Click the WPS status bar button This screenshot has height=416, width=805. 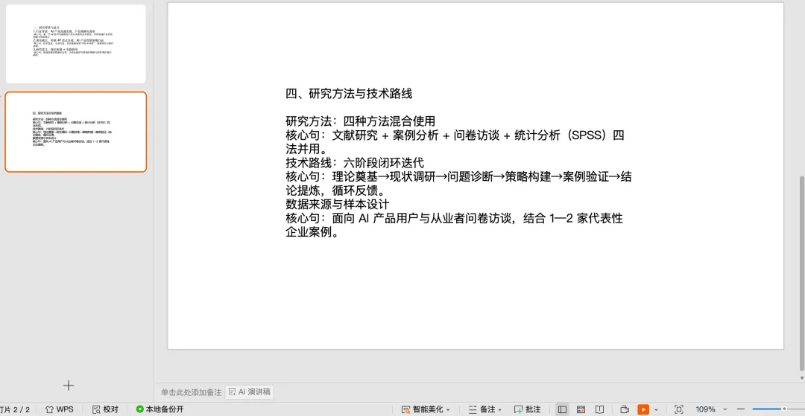(60, 409)
